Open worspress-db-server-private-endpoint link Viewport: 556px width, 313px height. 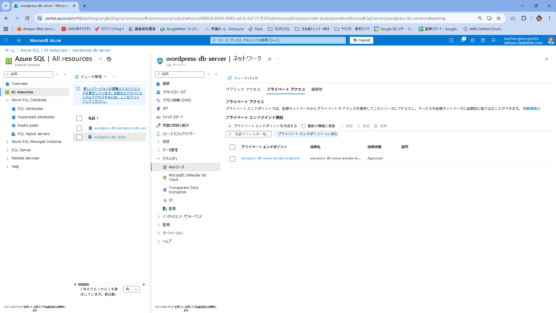(x=270, y=158)
